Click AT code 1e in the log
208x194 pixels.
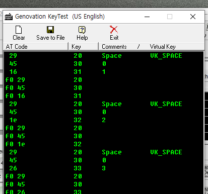click(x=13, y=120)
